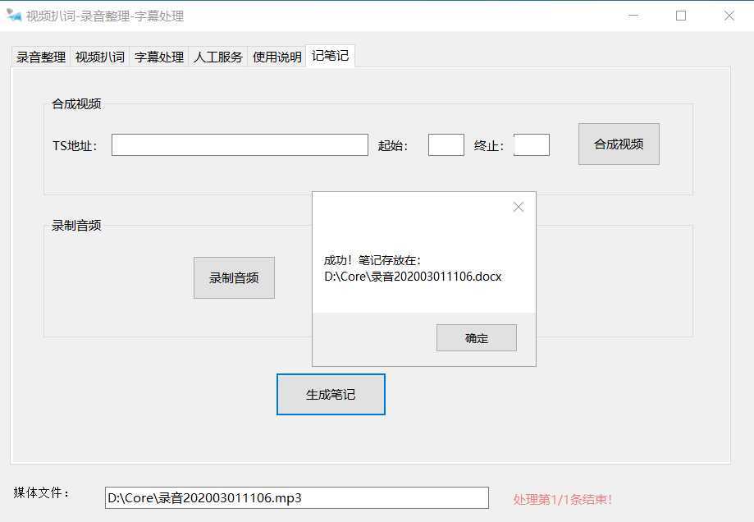The image size is (754, 522).
Task: Click the 终止 end field
Action: 531,144
